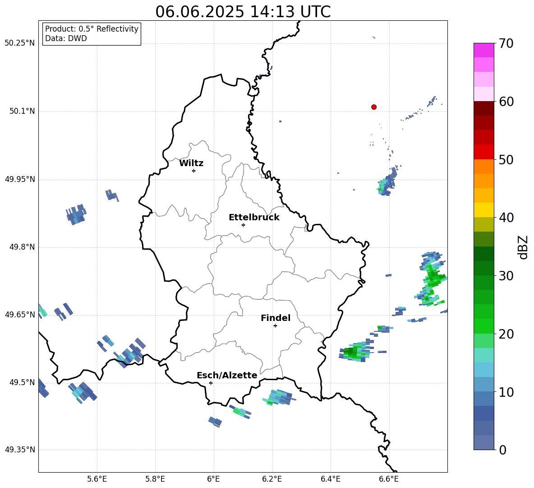Click the Ettelbruck station cross marker

[243, 225]
